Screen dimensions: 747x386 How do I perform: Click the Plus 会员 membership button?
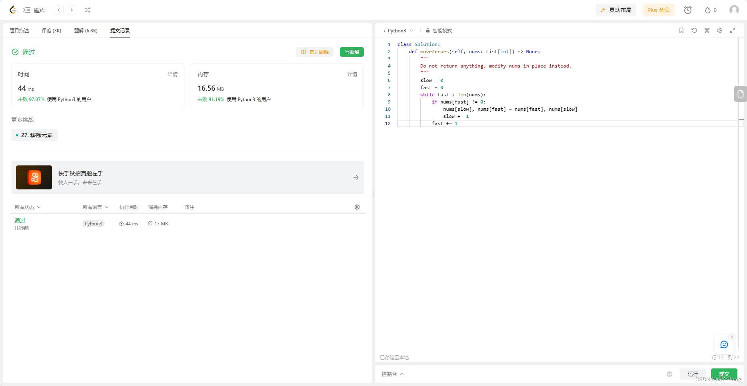[x=659, y=10]
